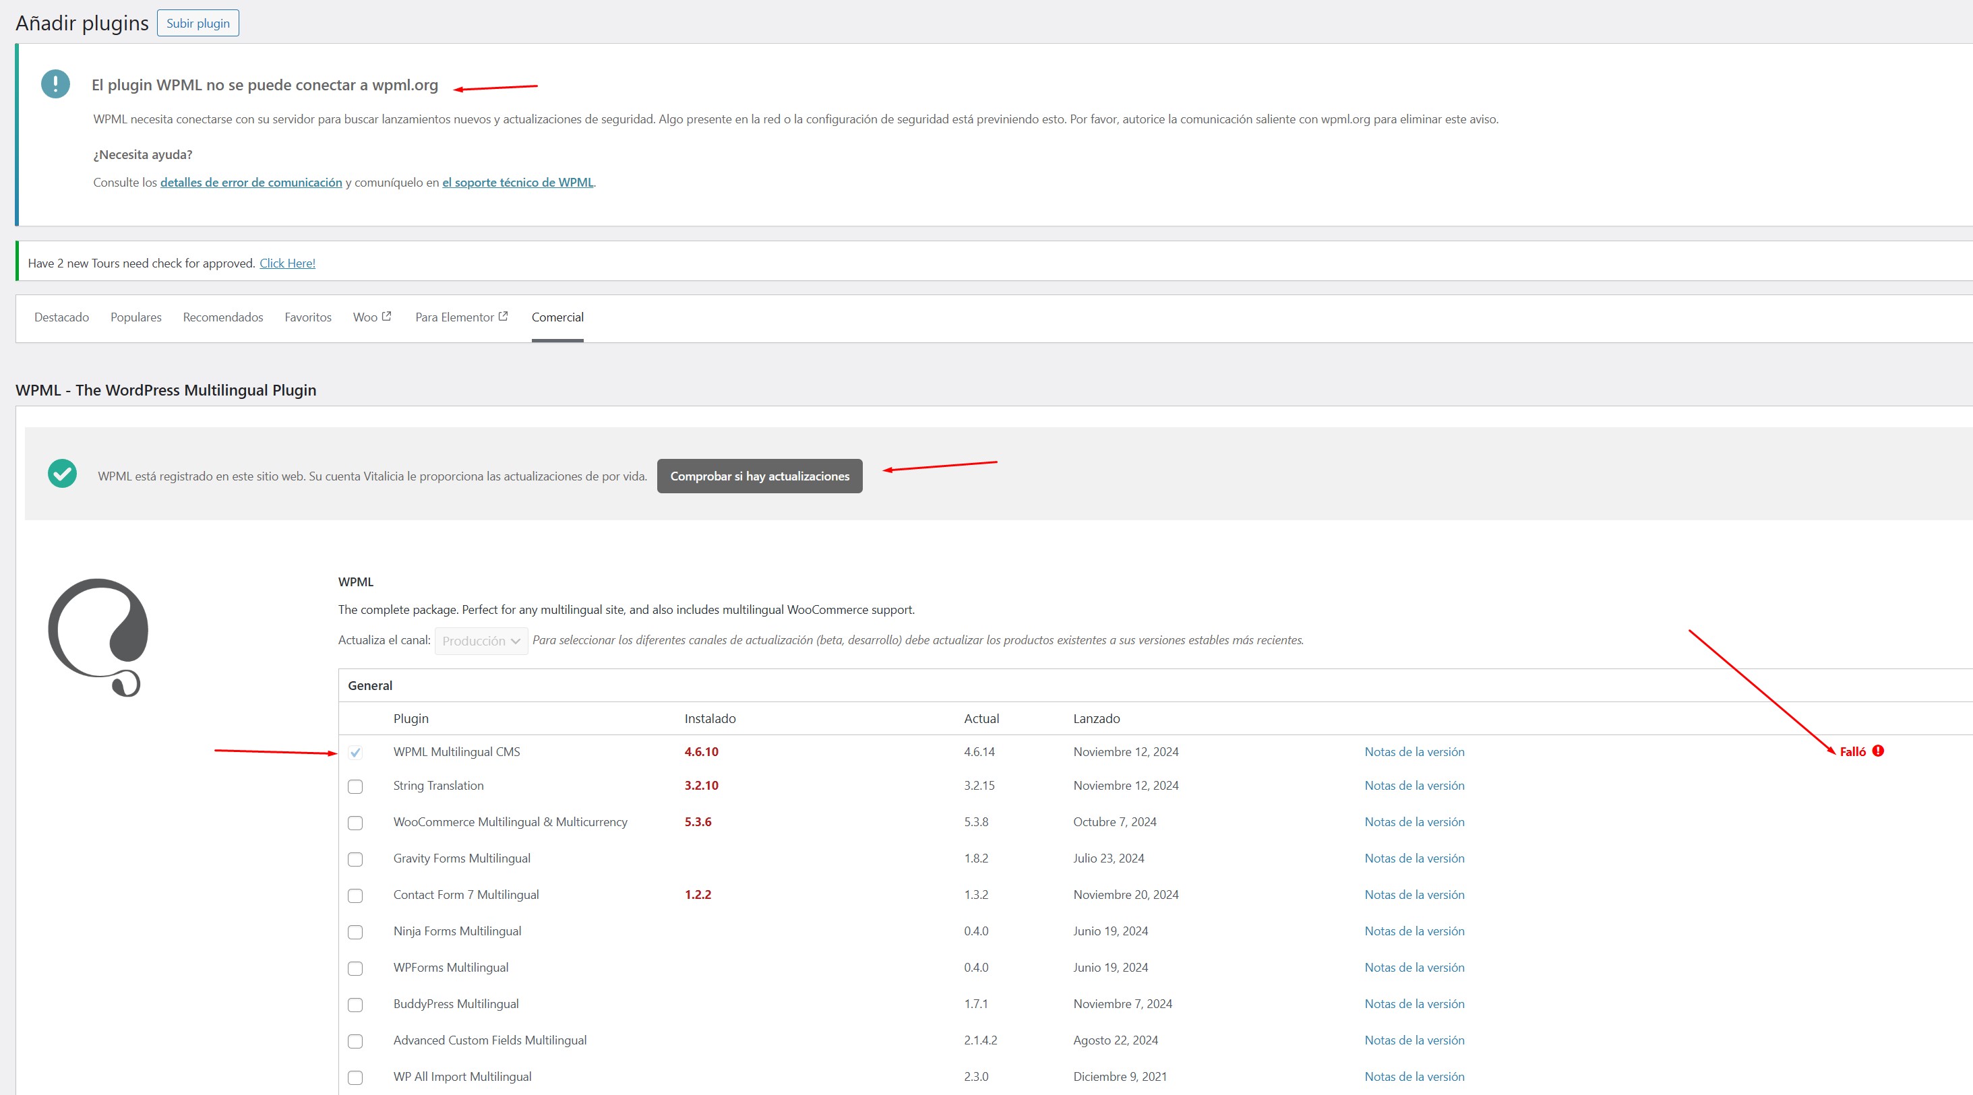Click the WPML logo image
The width and height of the screenshot is (1973, 1095).
[x=98, y=637]
